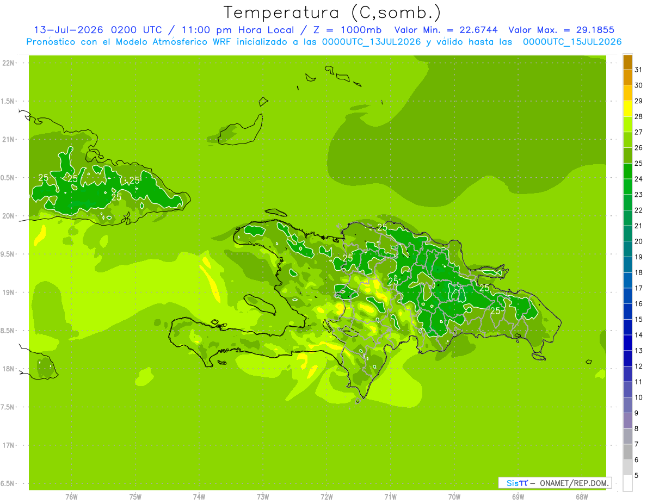
Task: Pick the purple swatch between 8 and 9
Action: pyautogui.click(x=627, y=421)
